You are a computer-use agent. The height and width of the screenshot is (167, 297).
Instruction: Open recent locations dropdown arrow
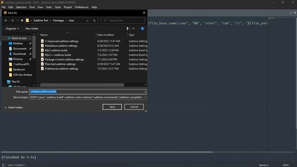pos(18,20)
